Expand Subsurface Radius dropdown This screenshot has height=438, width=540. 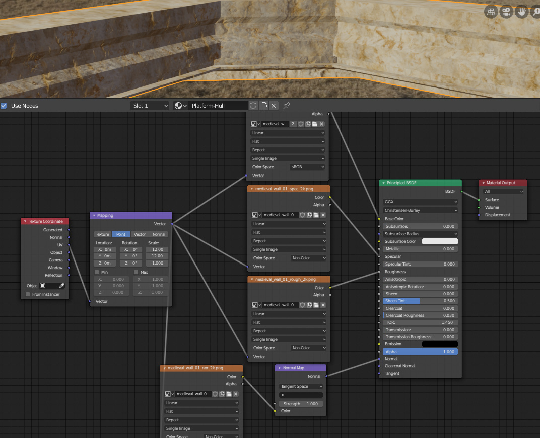point(420,234)
